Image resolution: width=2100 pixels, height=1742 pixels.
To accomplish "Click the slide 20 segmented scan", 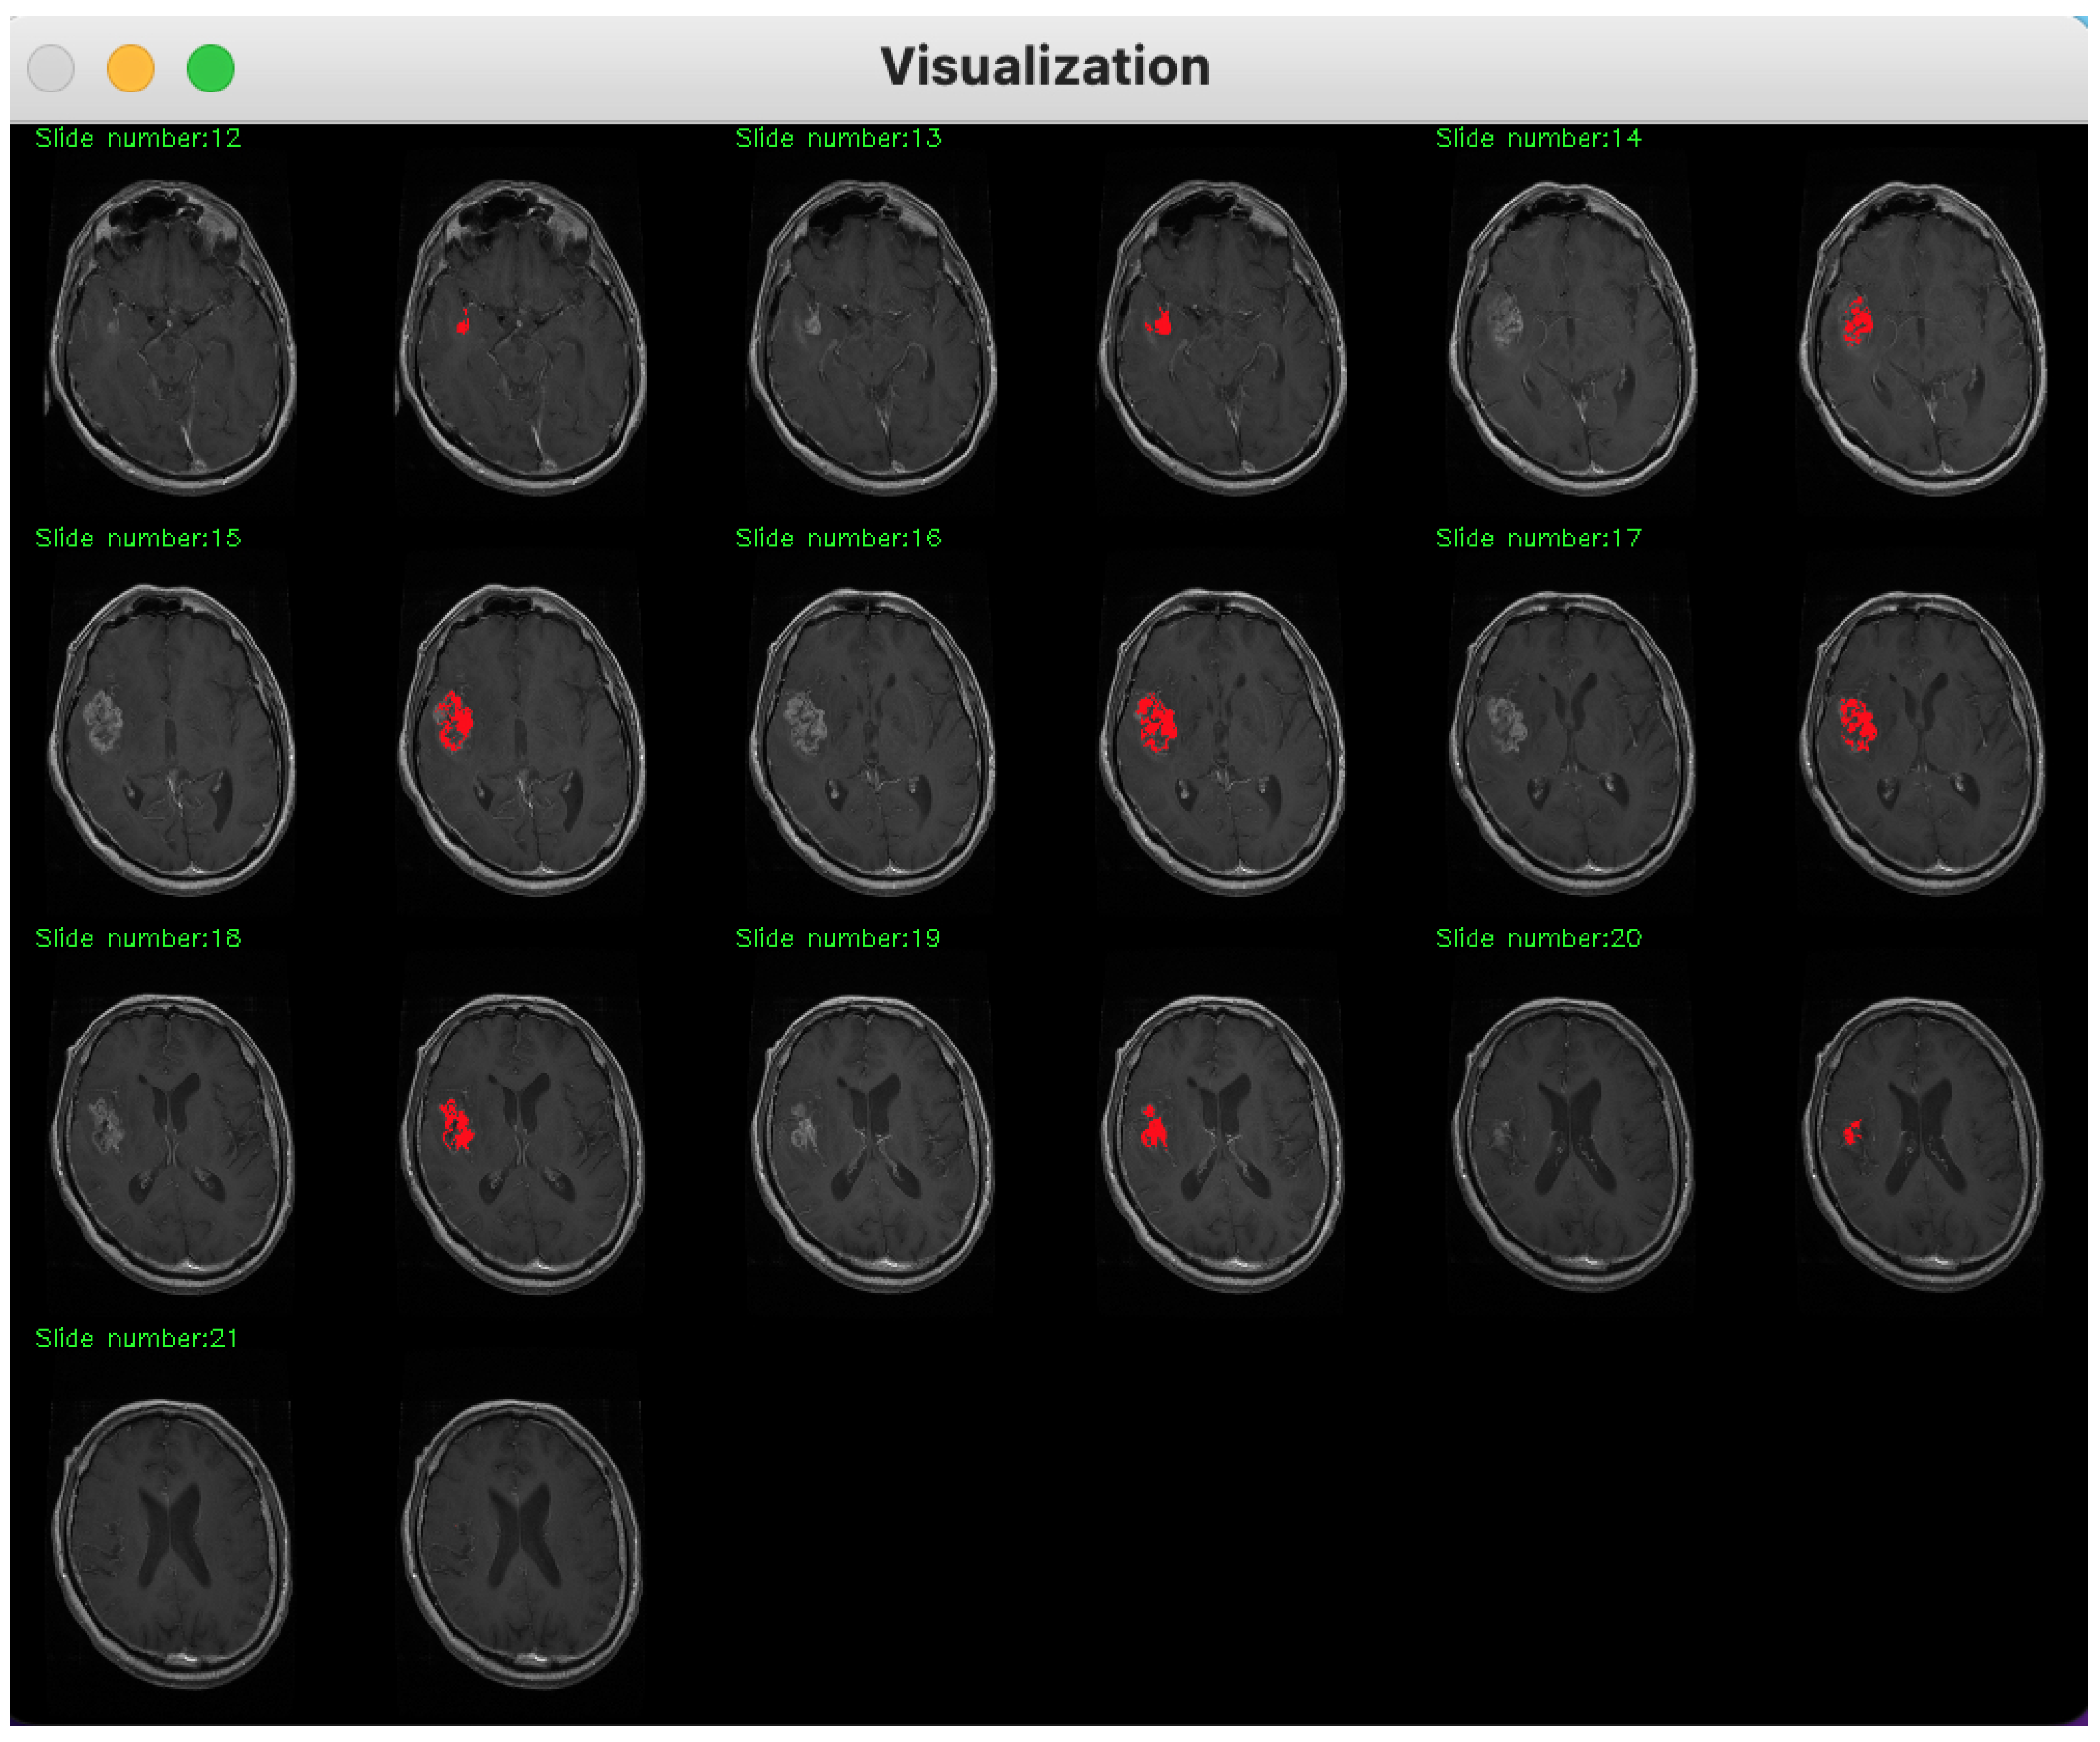I will [x=1922, y=1142].
